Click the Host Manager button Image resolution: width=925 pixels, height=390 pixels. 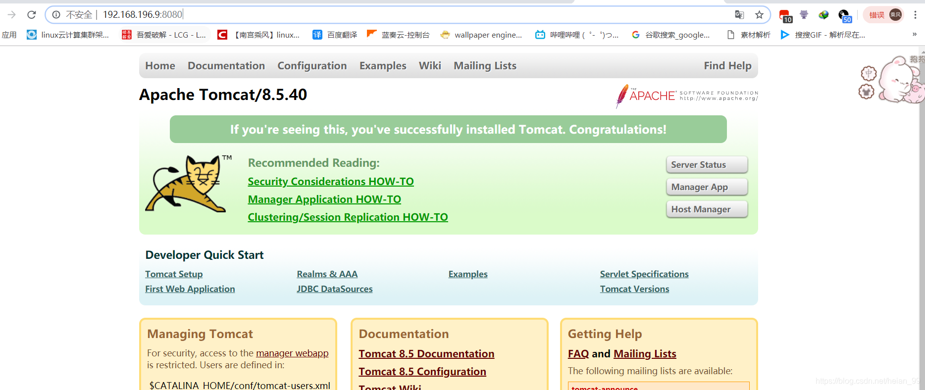(x=707, y=209)
